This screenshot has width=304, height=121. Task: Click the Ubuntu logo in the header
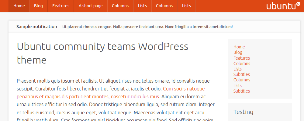point(283,6)
